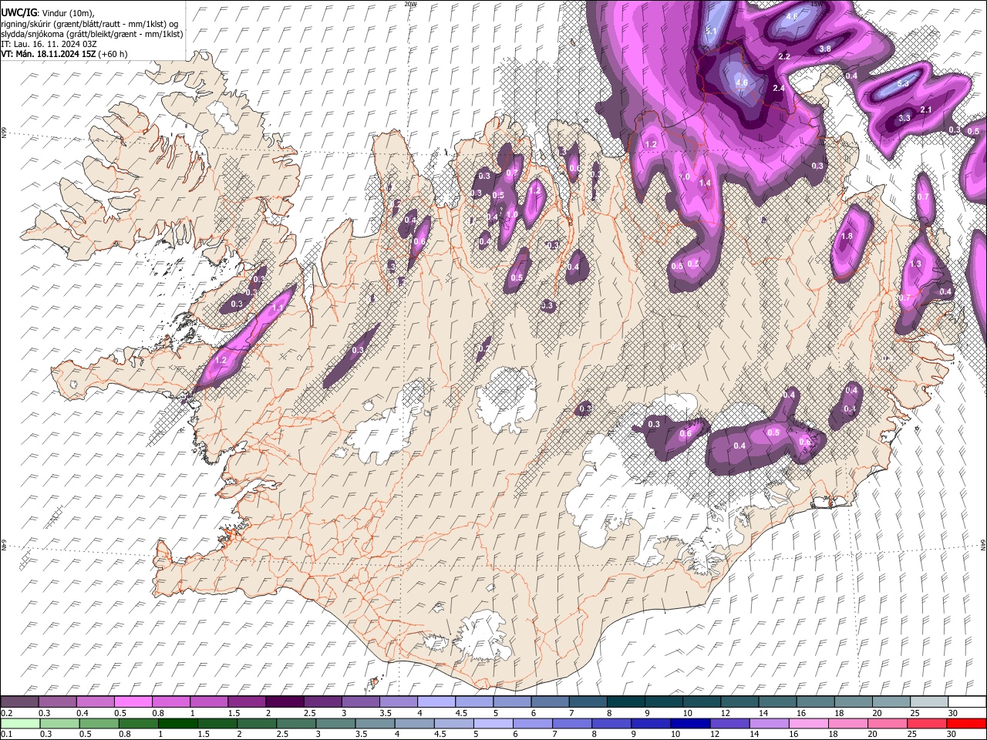
Task: Click the 'UWC/IG: Vindur (10m)' title text
Action: tap(47, 13)
